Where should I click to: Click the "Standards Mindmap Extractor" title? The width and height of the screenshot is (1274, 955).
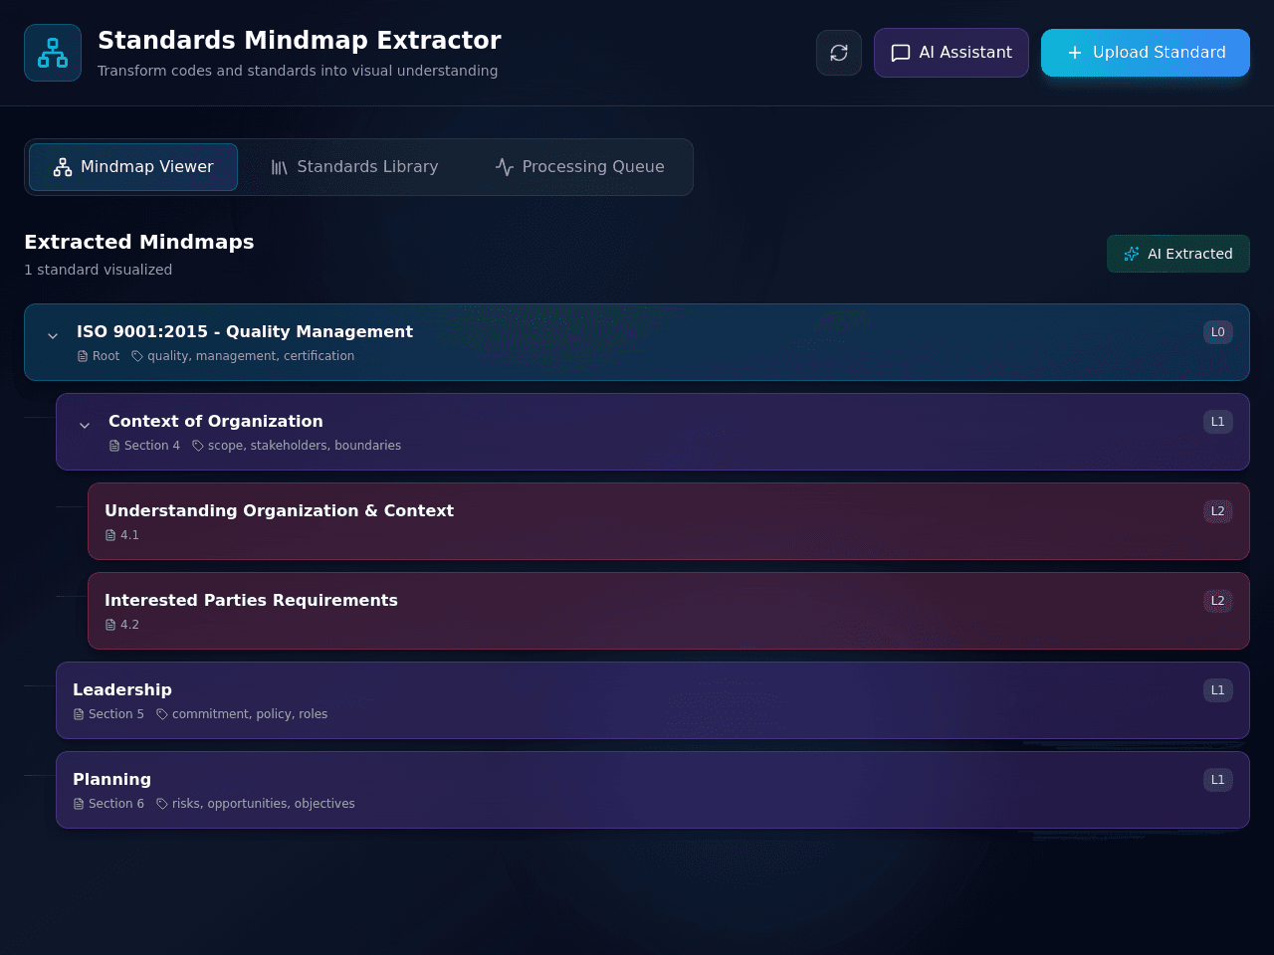300,40
